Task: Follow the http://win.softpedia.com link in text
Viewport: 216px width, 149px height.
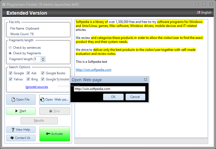Action: [x=93, y=69]
